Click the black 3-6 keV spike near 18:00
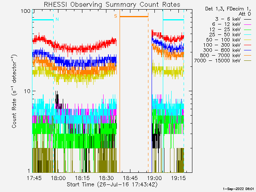This screenshot has height=192, width=256. (x=57, y=100)
